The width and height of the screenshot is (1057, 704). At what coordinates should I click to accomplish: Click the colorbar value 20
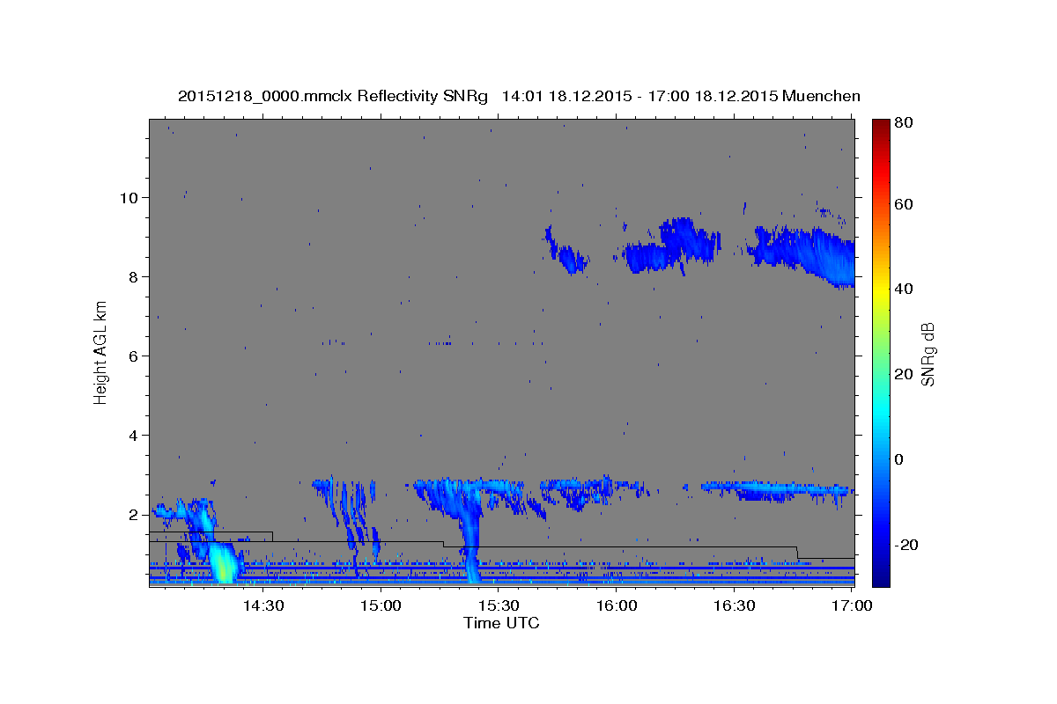903,374
